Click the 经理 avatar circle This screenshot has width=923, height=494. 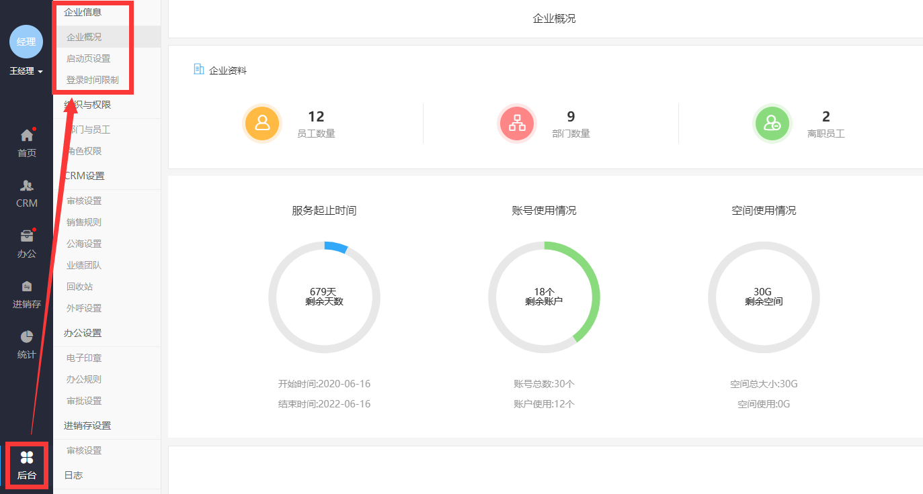[x=26, y=42]
